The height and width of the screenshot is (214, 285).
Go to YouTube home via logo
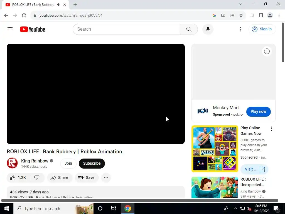(x=33, y=29)
